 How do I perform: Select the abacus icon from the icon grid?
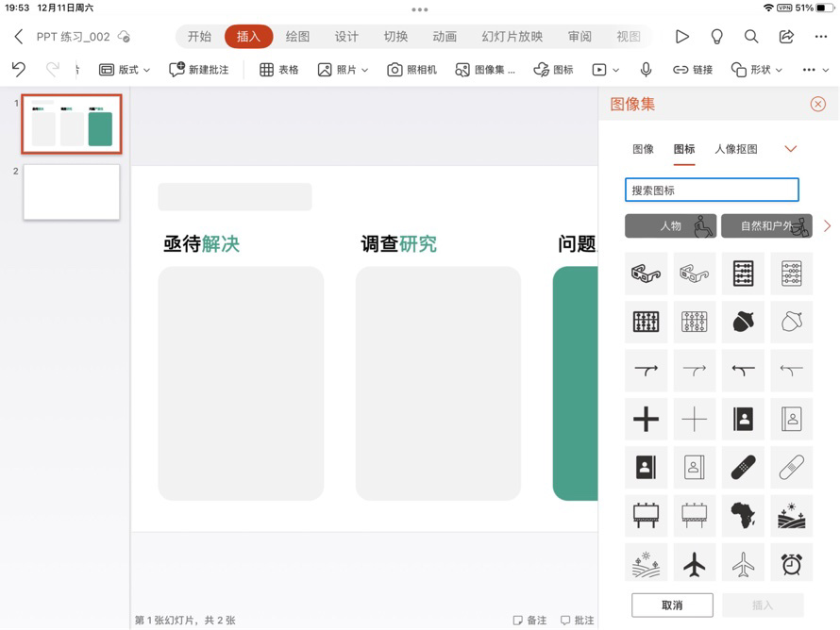point(743,273)
